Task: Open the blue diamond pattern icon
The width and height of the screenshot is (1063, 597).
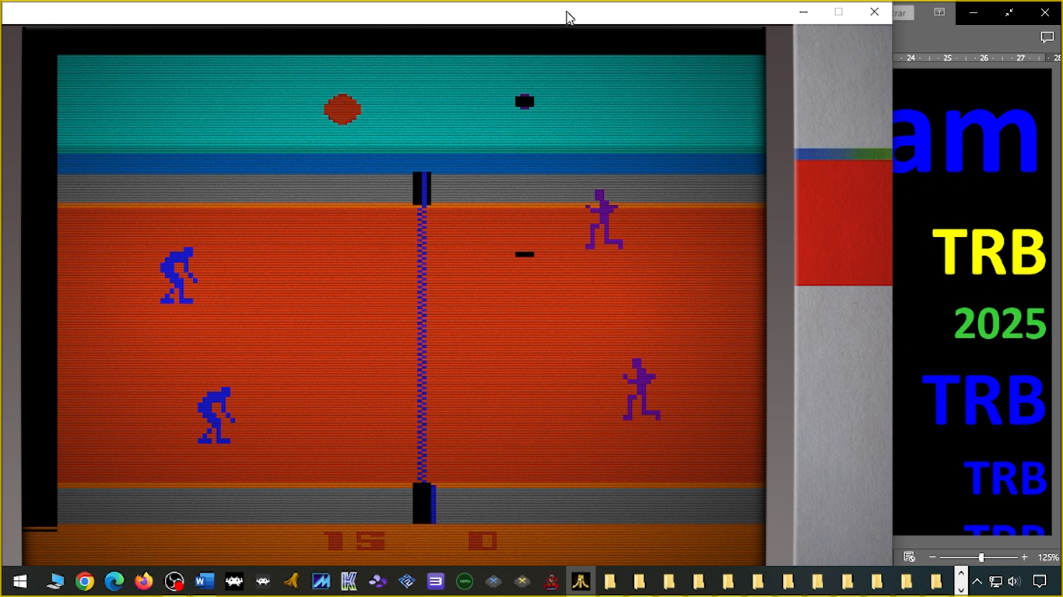Action: [x=406, y=581]
